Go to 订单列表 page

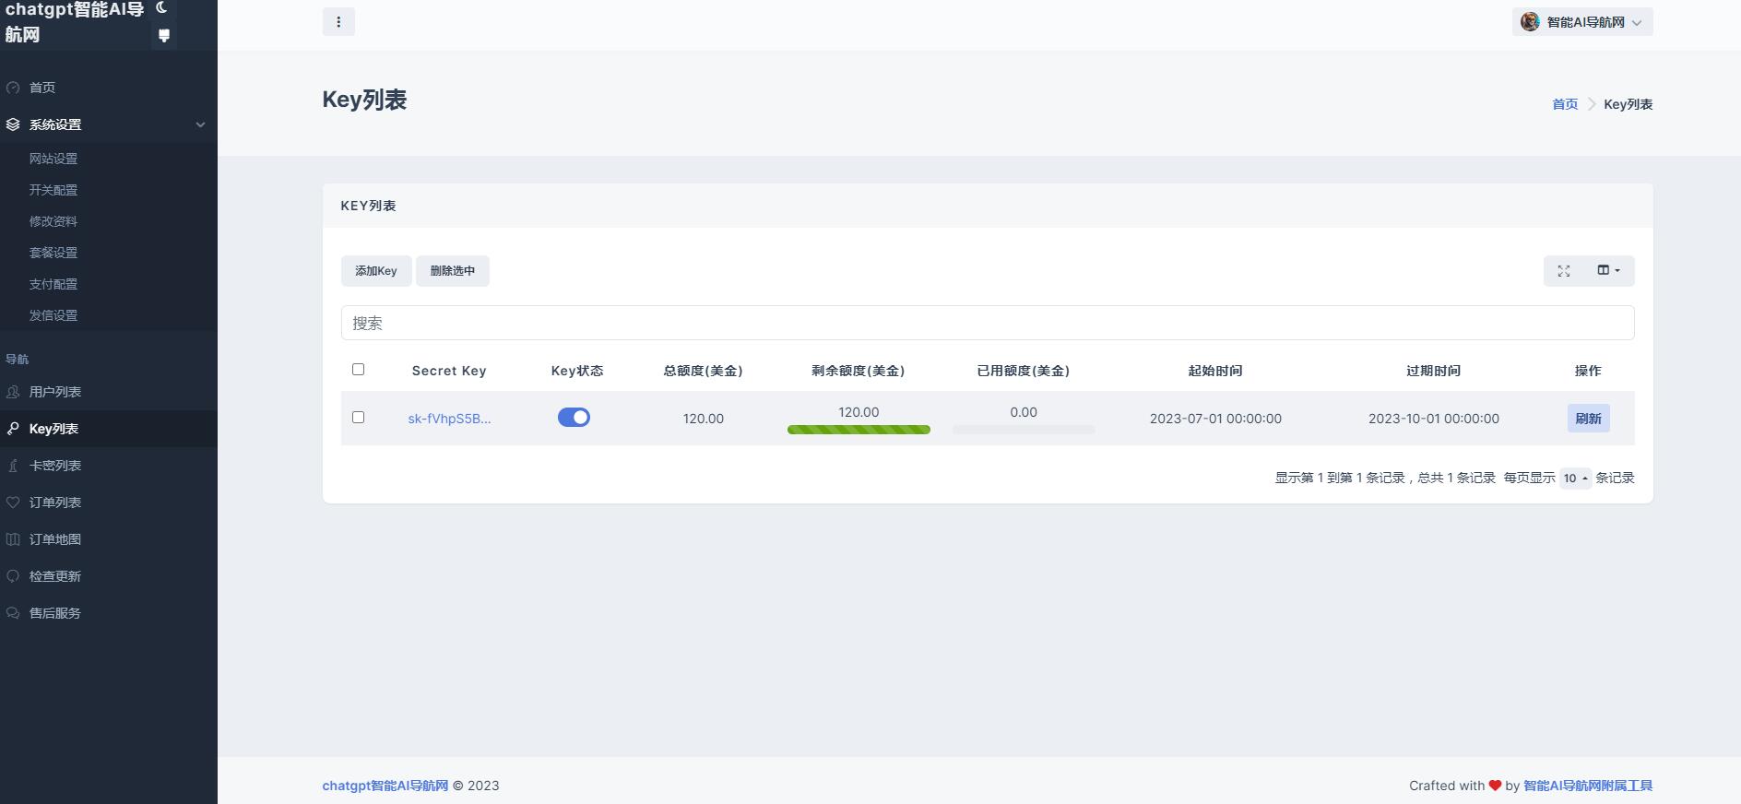click(x=109, y=502)
